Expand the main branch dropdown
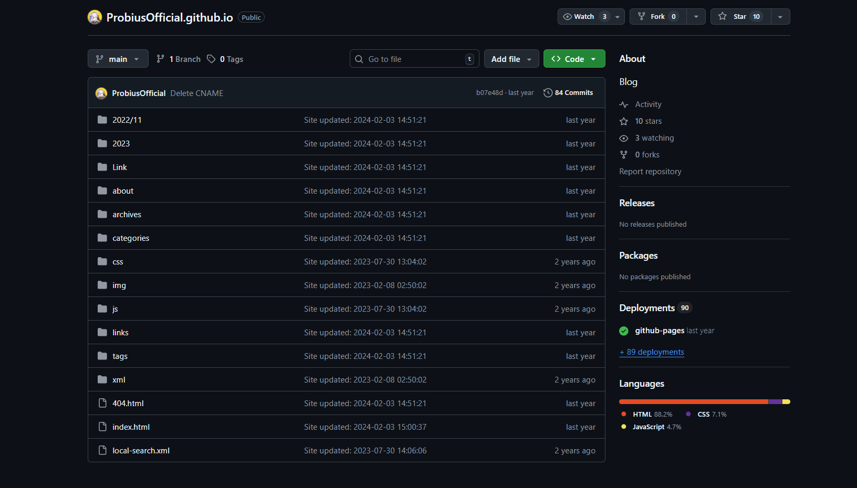Viewport: 857px width, 488px height. 118,59
